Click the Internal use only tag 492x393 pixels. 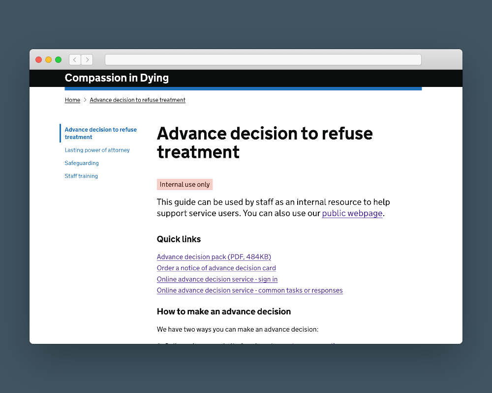point(184,185)
